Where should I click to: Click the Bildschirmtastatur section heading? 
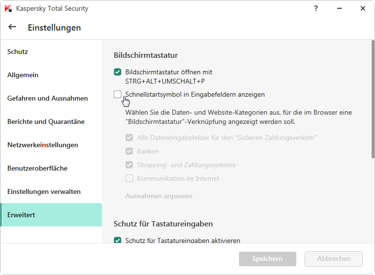(x=146, y=55)
